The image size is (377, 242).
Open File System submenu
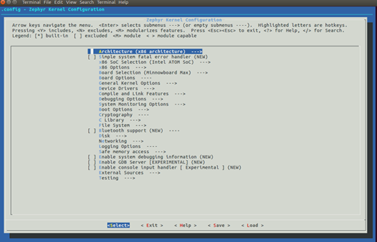[x=122, y=125]
